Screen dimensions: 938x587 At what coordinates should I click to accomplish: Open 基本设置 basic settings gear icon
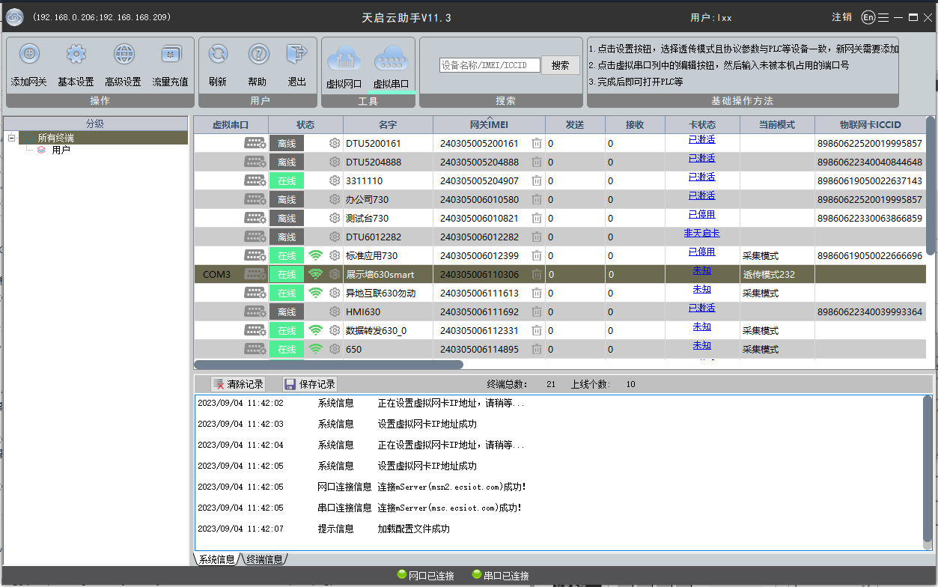pos(76,55)
